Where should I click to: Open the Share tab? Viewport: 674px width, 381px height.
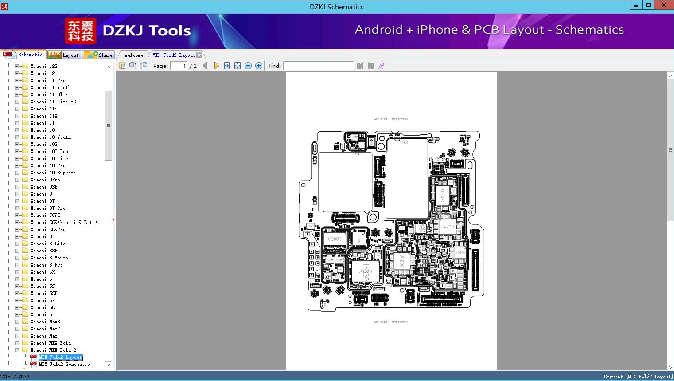point(98,55)
